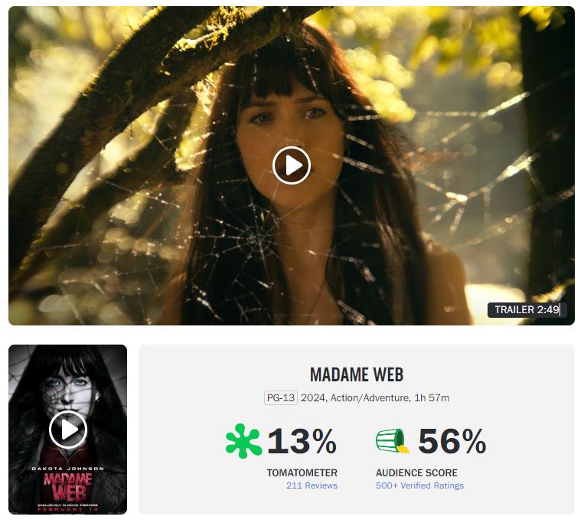Click the Action/Adventure genre text
Image resolution: width=584 pixels, height=523 pixels.
370,398
